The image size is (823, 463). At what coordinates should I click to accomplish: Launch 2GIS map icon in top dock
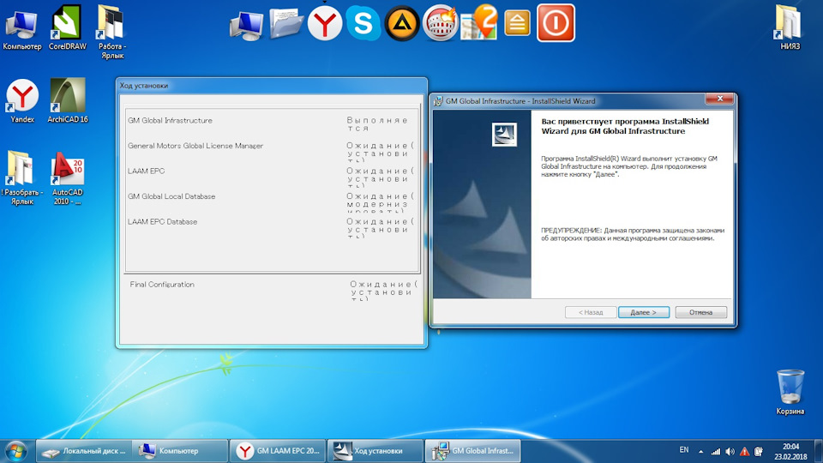478,22
